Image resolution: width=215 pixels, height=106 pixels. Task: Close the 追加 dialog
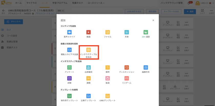tap(153, 20)
